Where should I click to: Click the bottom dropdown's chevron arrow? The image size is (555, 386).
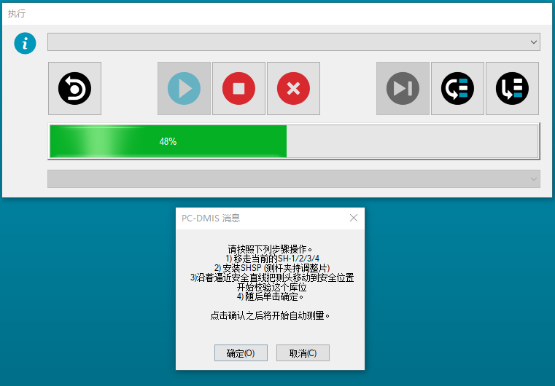tap(535, 178)
